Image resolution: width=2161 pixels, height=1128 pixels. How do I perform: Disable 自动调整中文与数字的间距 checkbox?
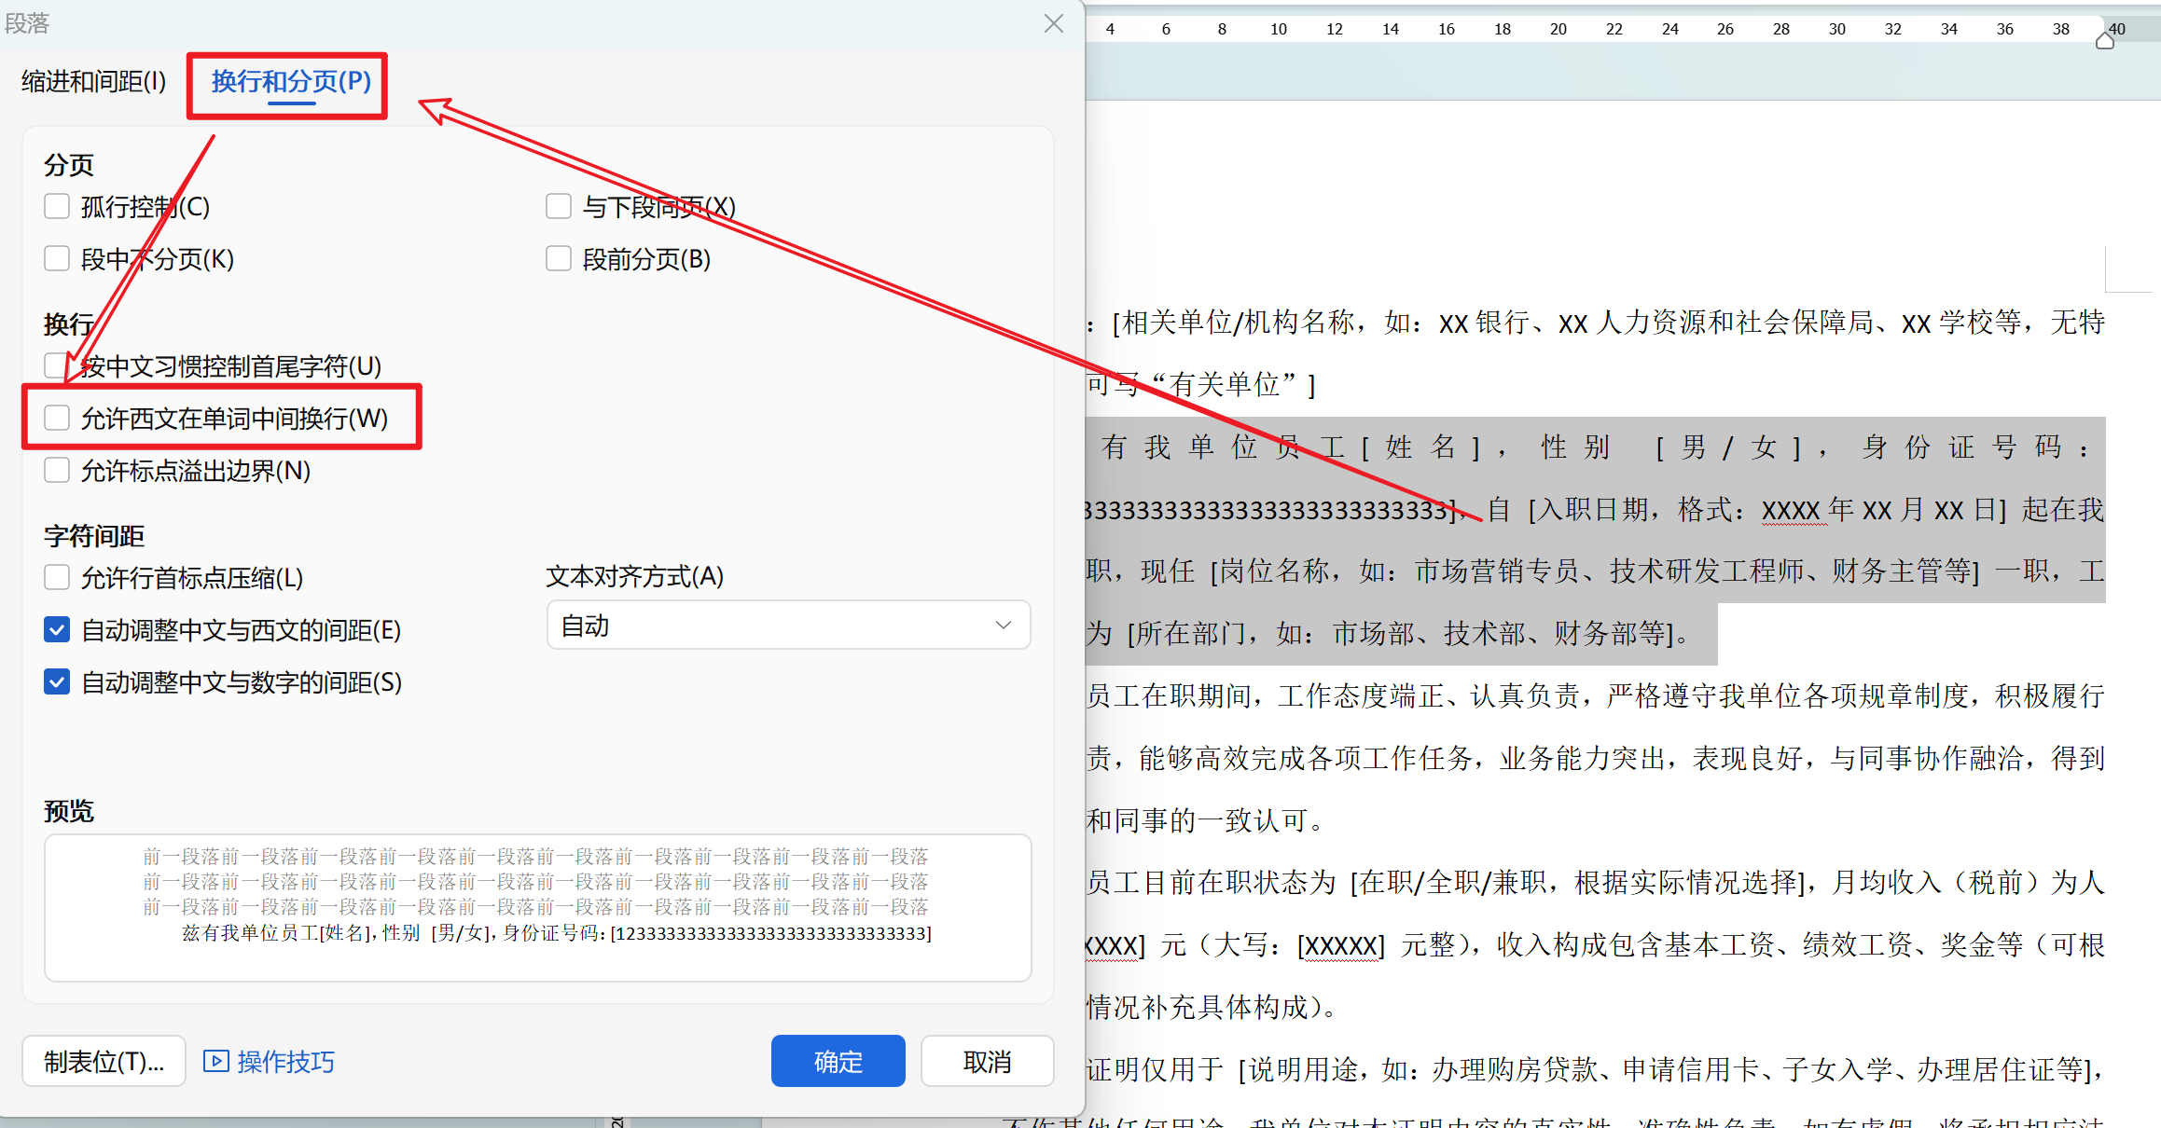[57, 682]
